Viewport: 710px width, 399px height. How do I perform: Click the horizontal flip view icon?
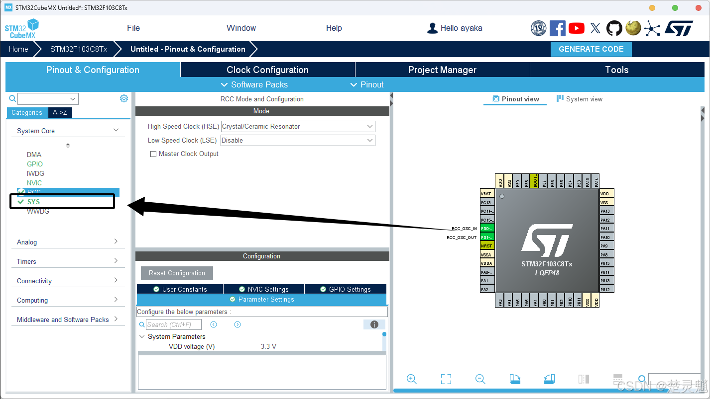coord(584,379)
